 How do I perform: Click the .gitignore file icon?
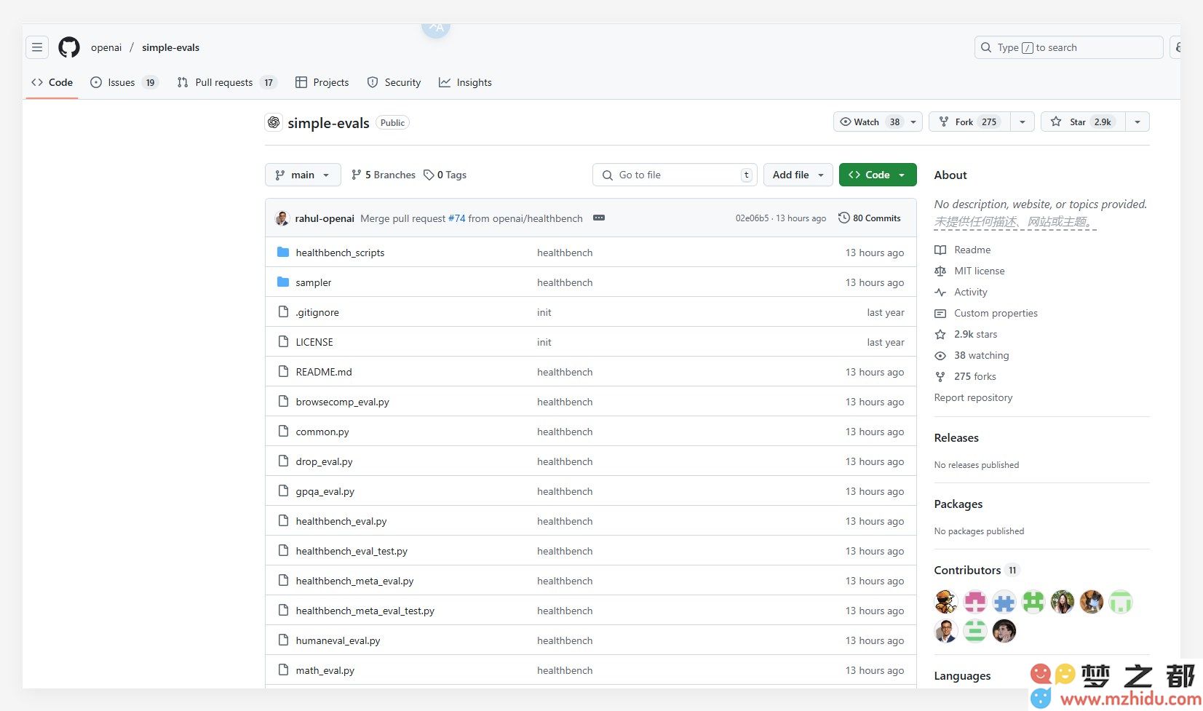coord(283,312)
